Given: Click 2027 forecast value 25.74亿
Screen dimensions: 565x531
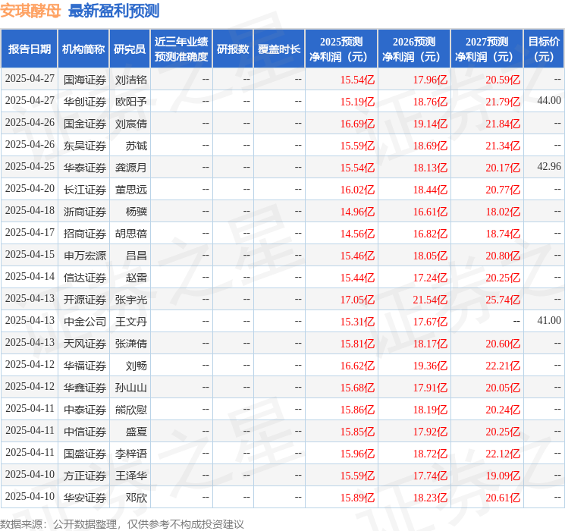Looking at the screenshot, I should click(x=503, y=300).
